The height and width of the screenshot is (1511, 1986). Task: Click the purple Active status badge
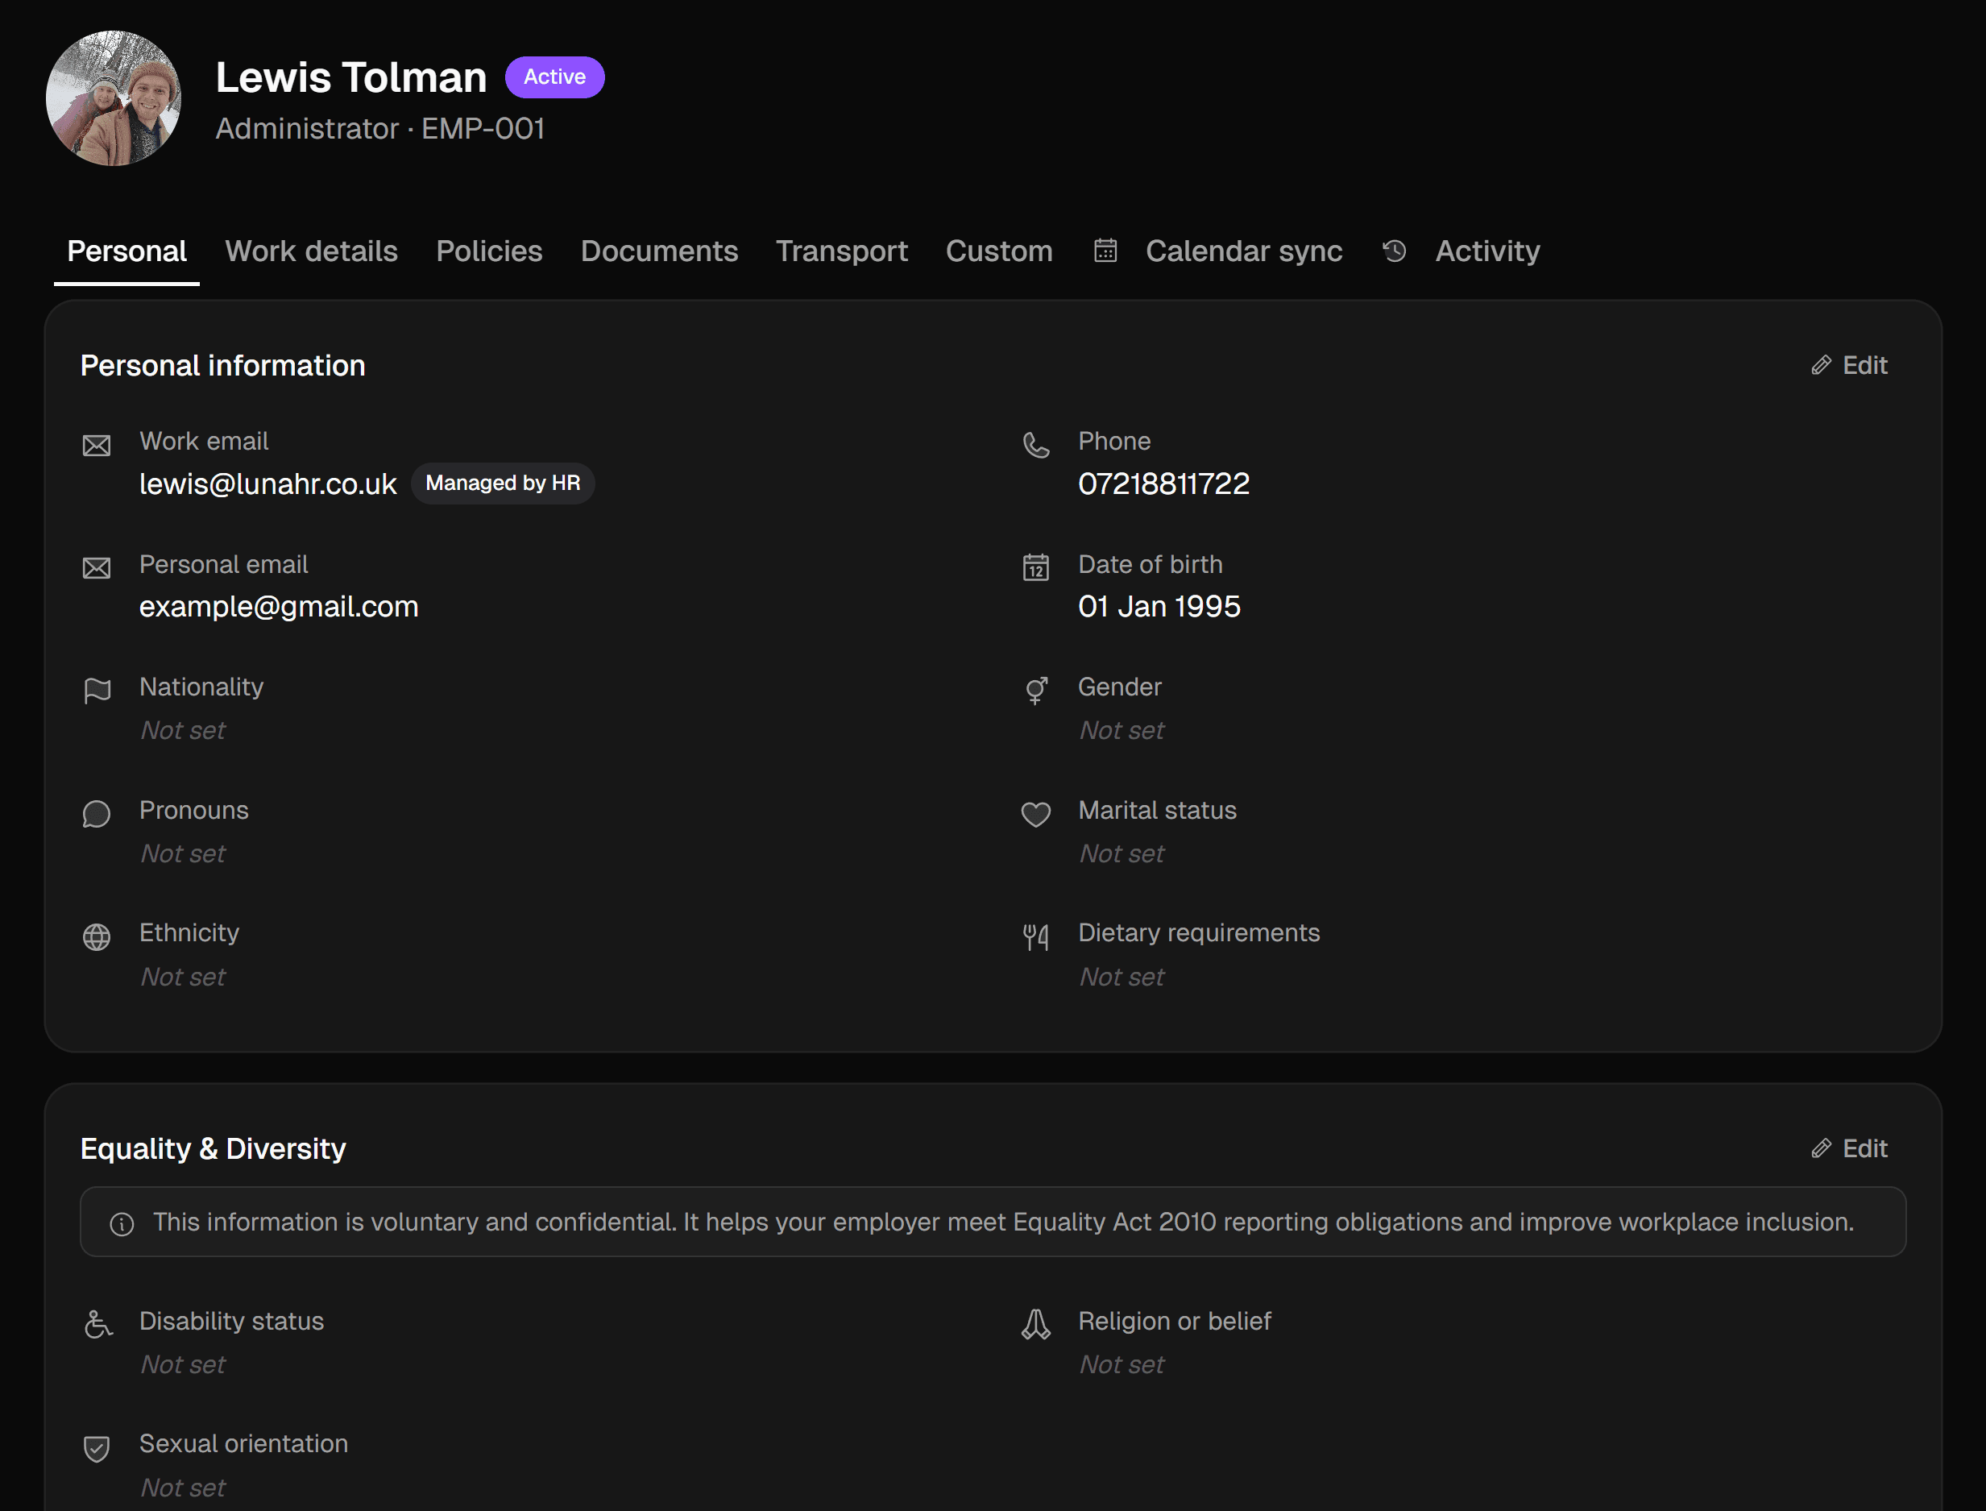click(554, 77)
